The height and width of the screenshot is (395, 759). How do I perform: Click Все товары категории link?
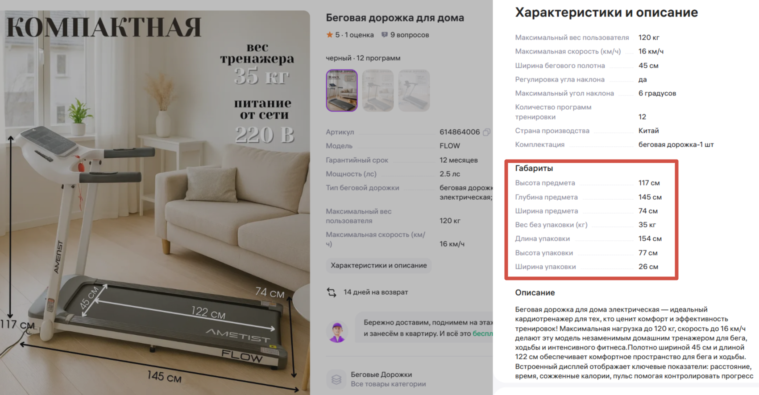point(388,384)
